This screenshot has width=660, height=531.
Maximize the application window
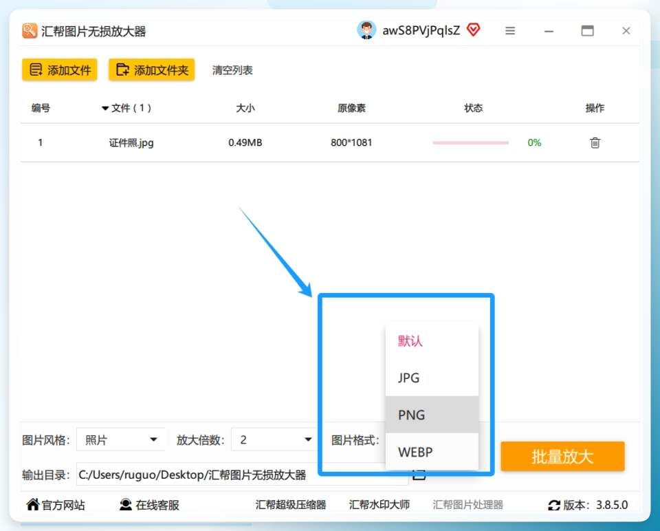[x=588, y=31]
